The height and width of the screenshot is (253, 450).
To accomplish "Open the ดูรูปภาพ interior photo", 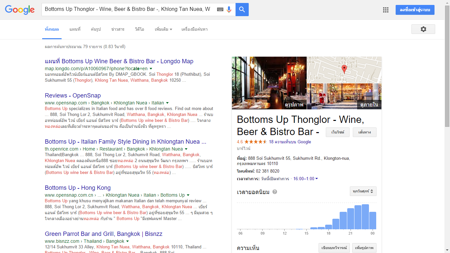I will [269, 83].
